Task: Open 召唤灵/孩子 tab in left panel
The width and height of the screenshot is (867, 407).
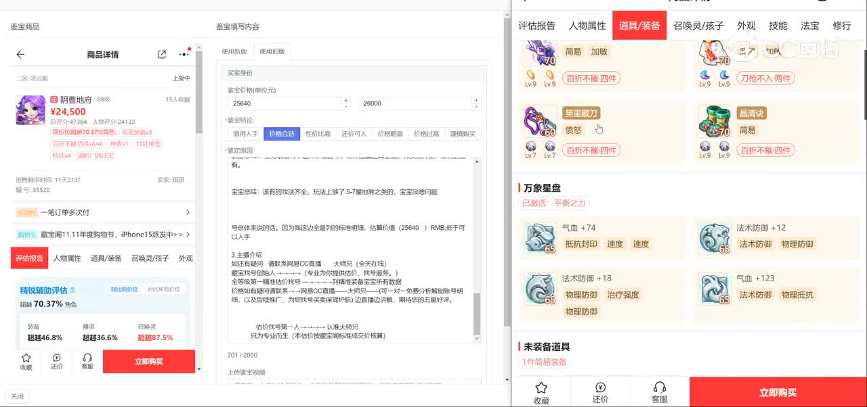Action: point(150,258)
